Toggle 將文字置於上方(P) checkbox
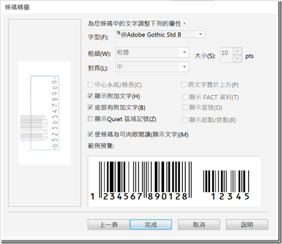The image size is (282, 244). pos(184,85)
